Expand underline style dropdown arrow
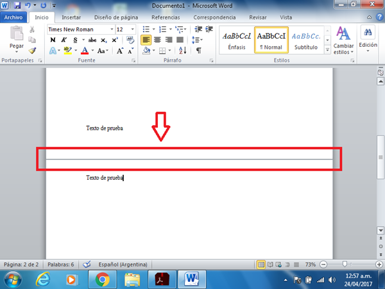Image resolution: width=385 pixels, height=289 pixels. tap(83, 40)
